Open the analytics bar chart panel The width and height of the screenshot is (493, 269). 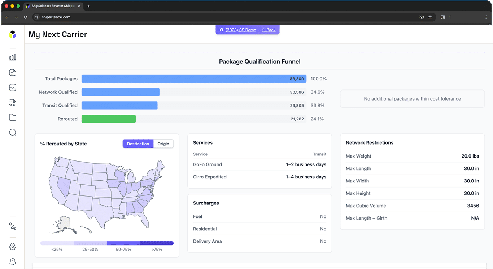tap(12, 57)
